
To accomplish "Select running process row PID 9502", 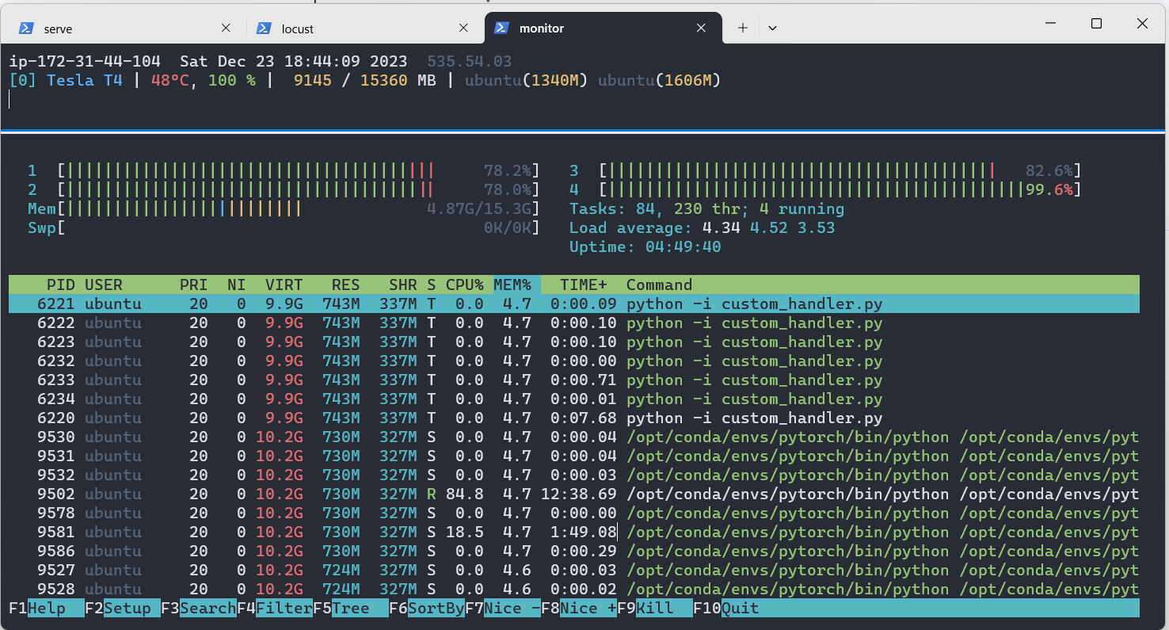I will coord(574,494).
